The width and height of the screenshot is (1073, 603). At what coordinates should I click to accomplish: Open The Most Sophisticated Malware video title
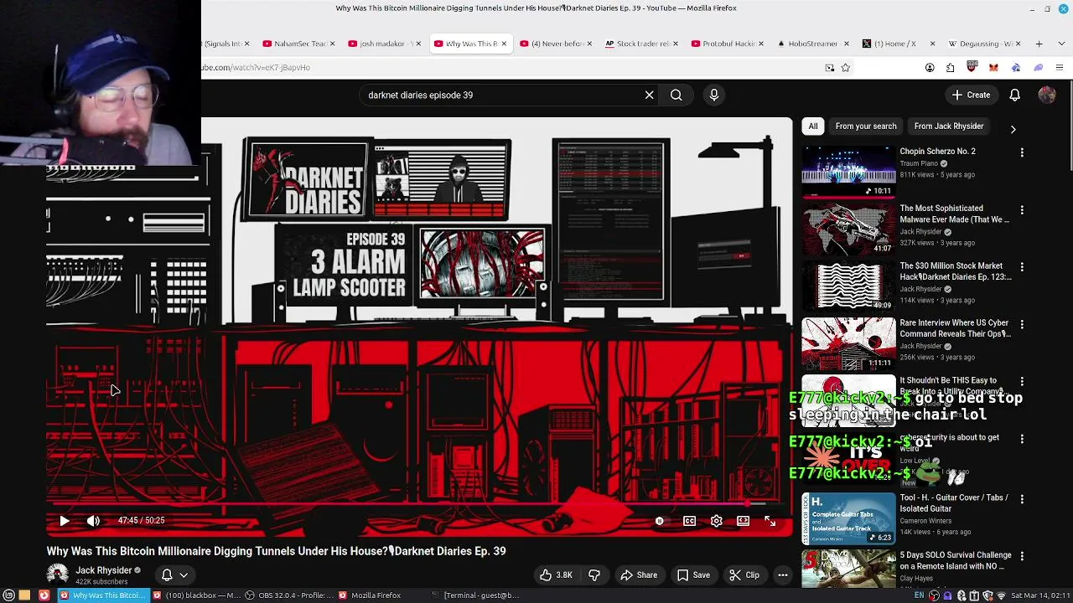click(954, 214)
